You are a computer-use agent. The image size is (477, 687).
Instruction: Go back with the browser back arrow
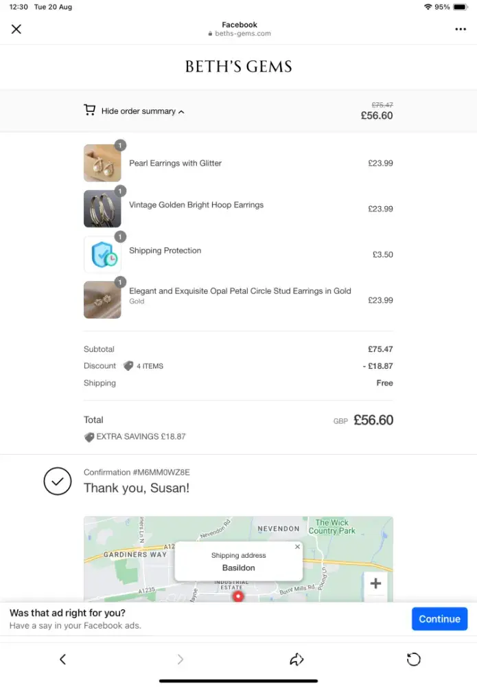(62, 660)
